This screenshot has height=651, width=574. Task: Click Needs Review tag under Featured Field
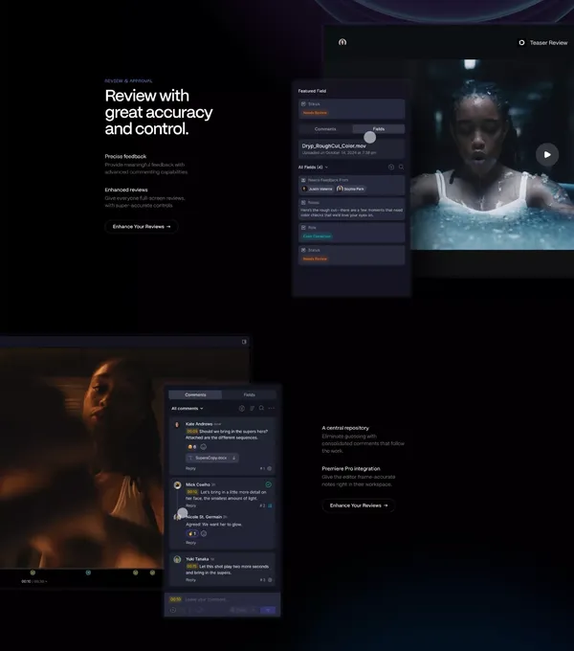point(315,113)
